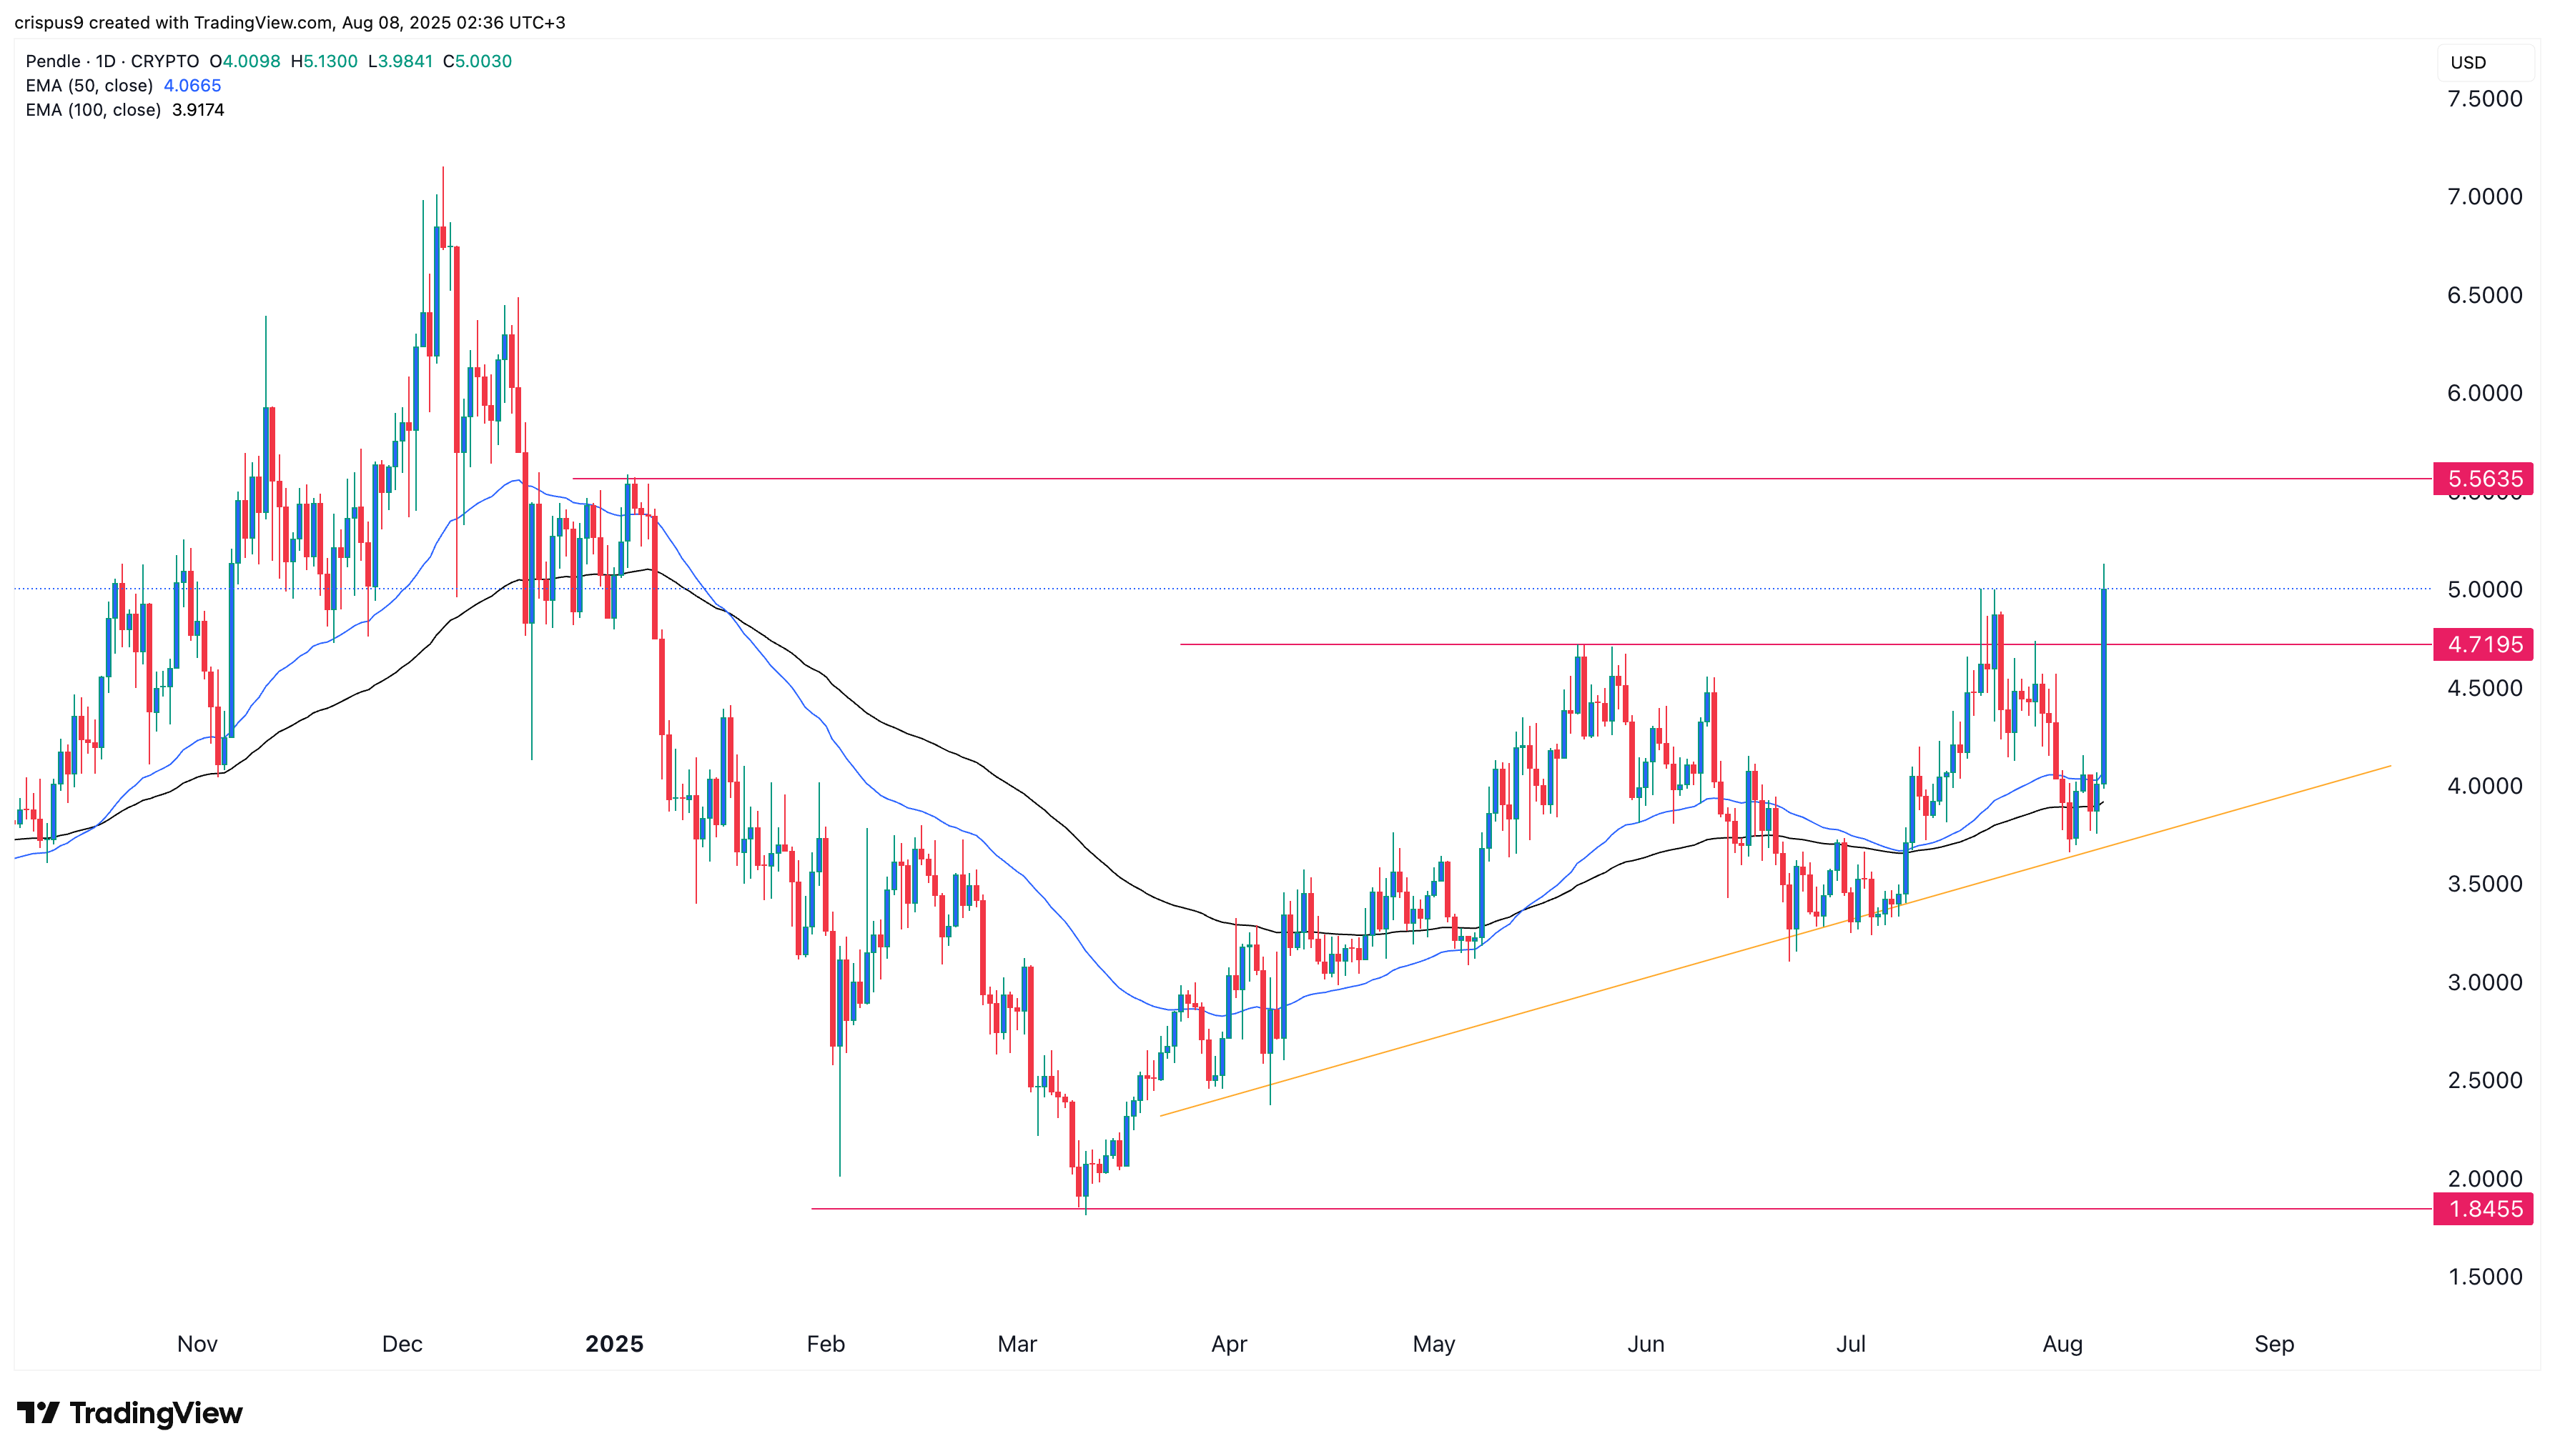Click the TradingView wordmark text
The height and width of the screenshot is (1456, 2555).
(x=156, y=1413)
